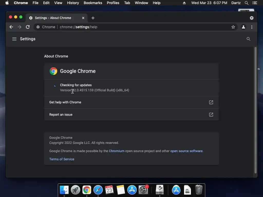The image size is (263, 197).
Task: Click the Copyright 2022 Google LLC text
Action: (x=84, y=143)
